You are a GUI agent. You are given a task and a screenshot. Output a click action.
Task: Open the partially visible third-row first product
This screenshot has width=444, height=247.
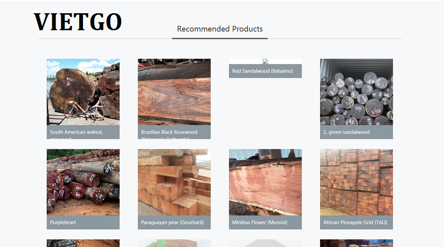tap(83, 243)
